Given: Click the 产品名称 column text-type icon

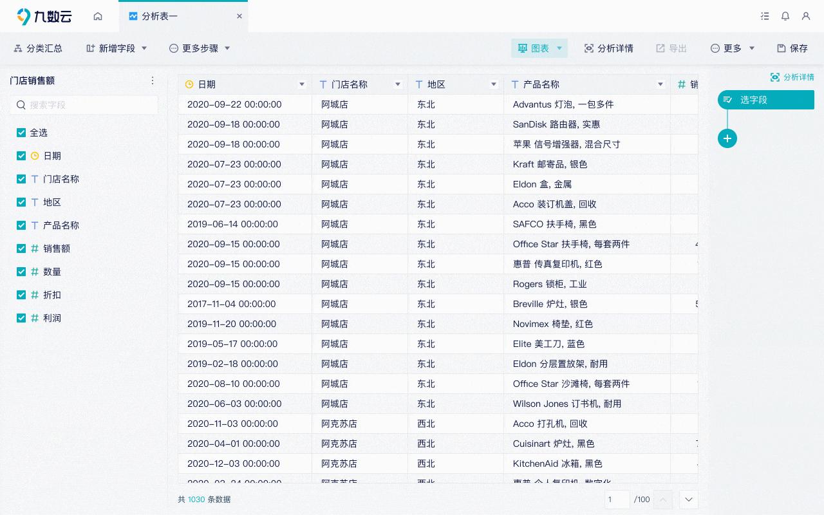Looking at the screenshot, I should (515, 84).
